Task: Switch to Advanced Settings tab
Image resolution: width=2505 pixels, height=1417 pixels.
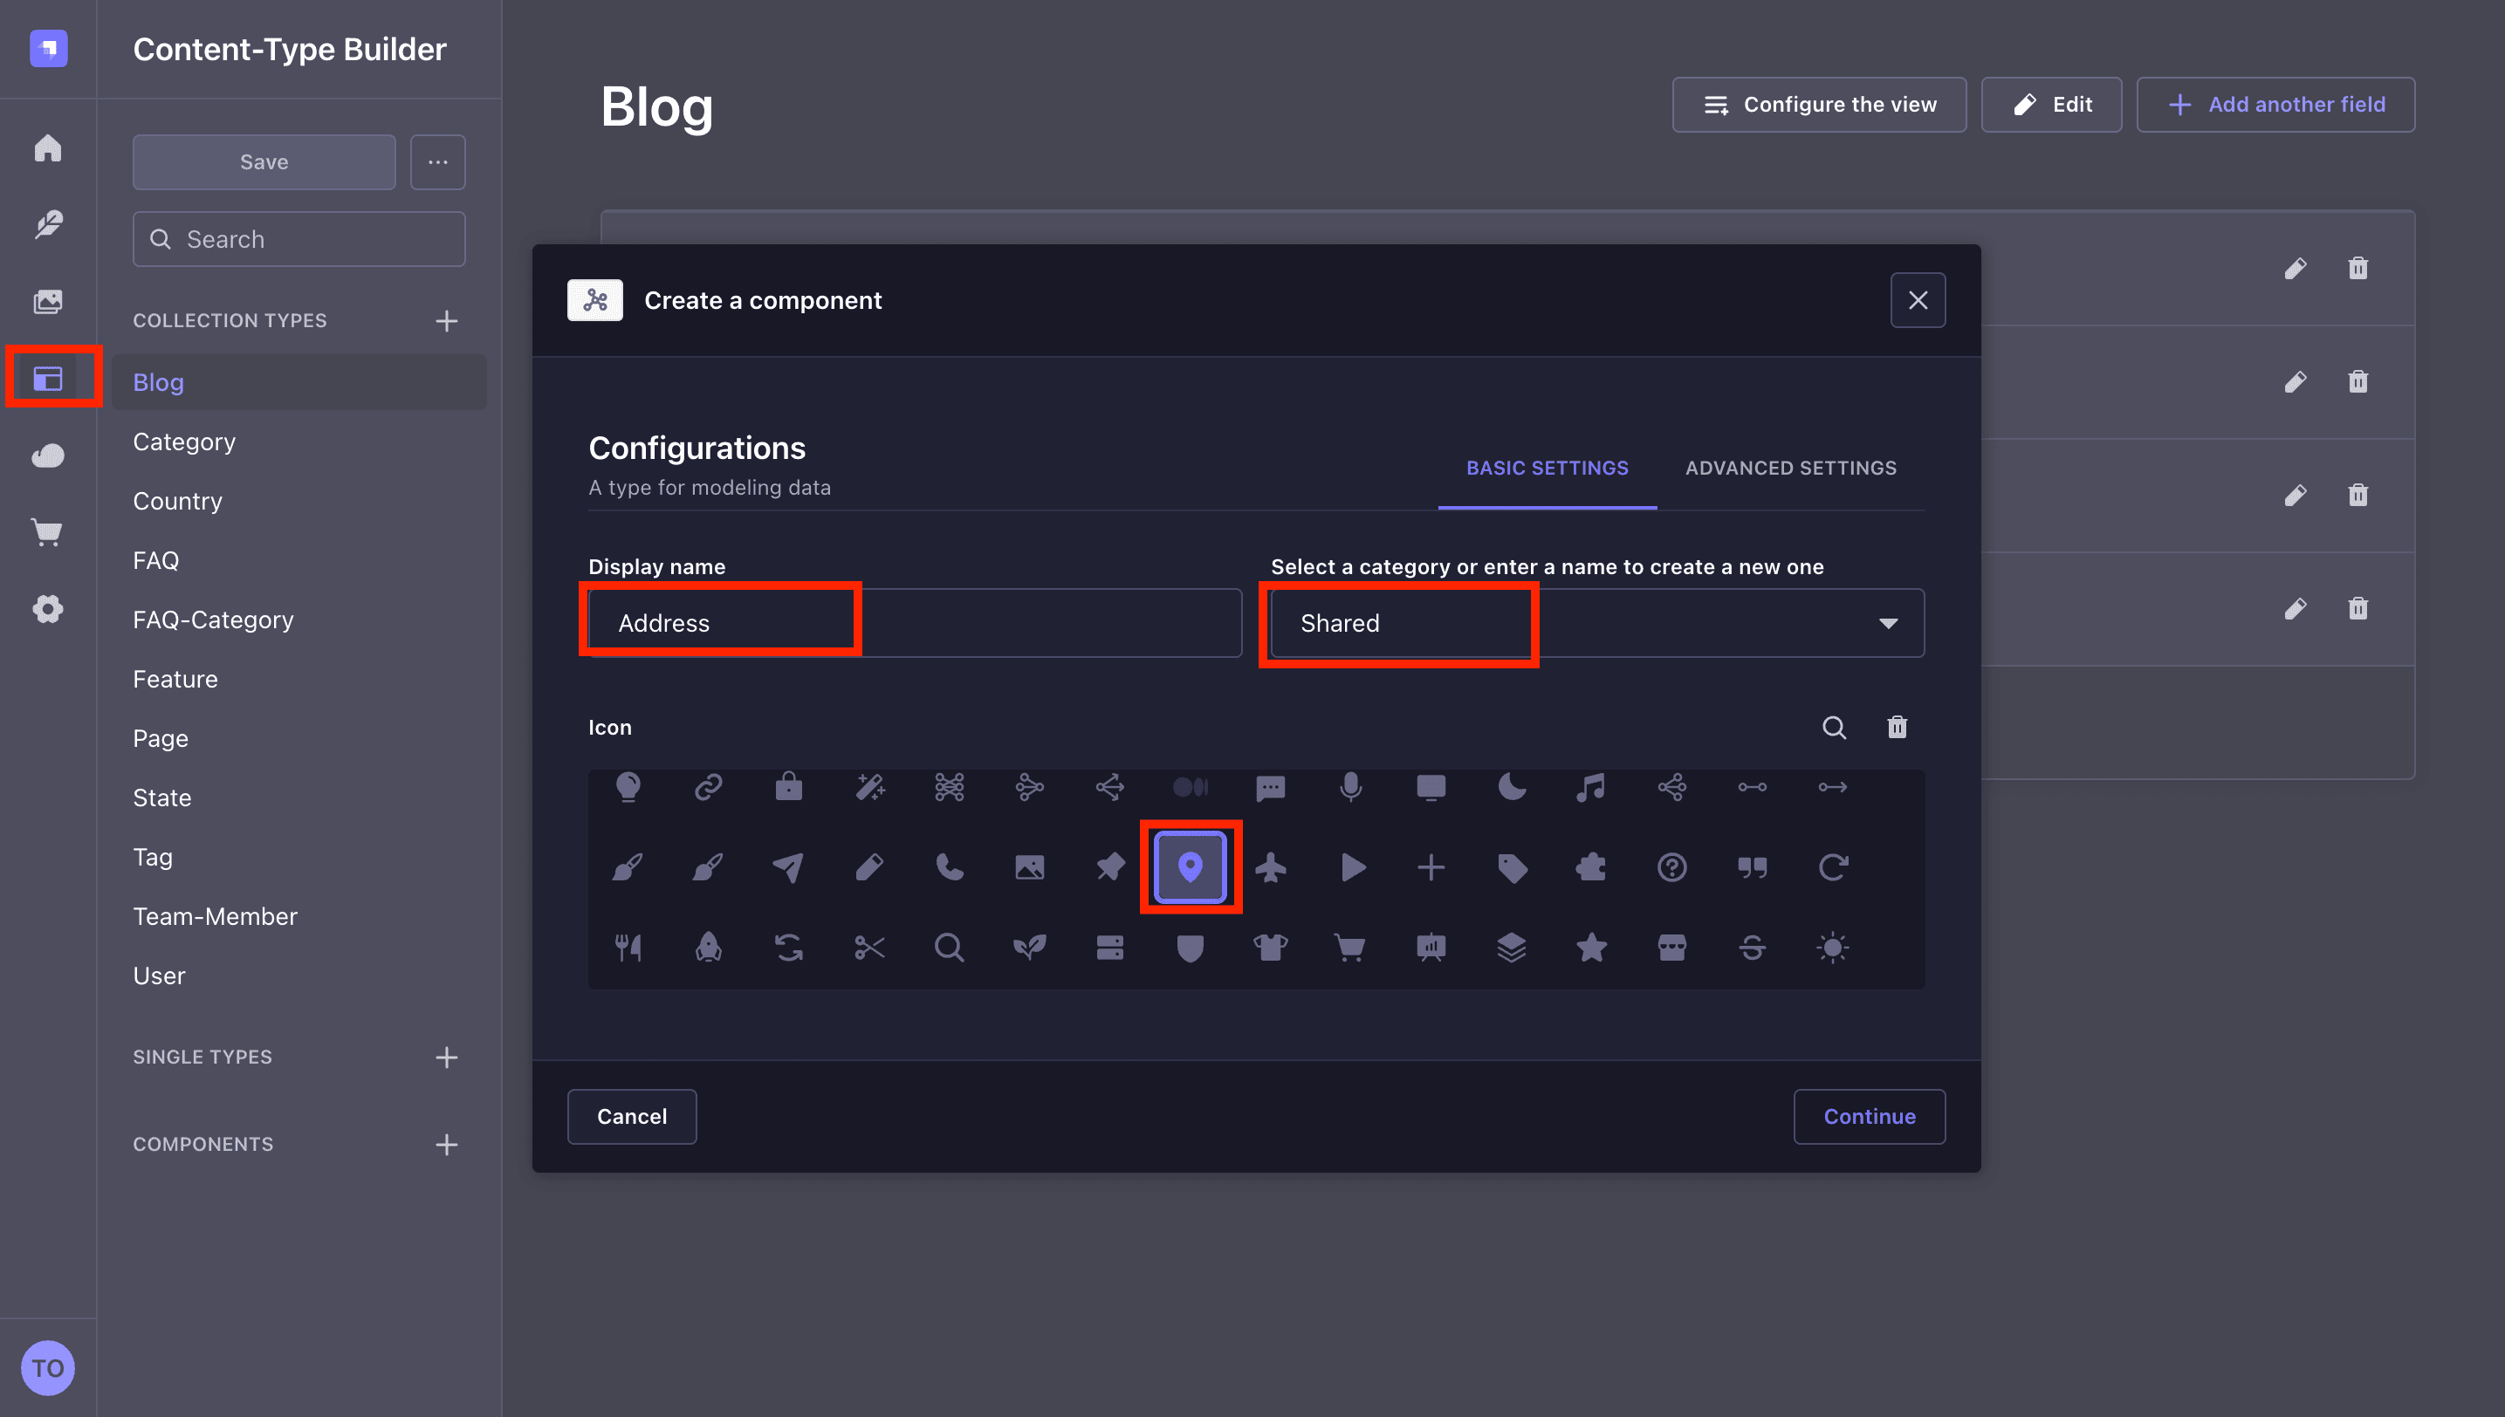Action: pyautogui.click(x=1790, y=468)
